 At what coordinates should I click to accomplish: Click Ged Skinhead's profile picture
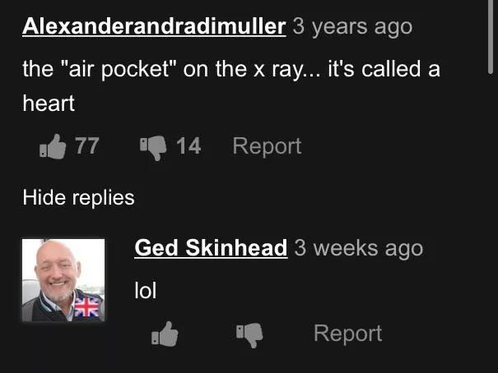pyautogui.click(x=63, y=280)
